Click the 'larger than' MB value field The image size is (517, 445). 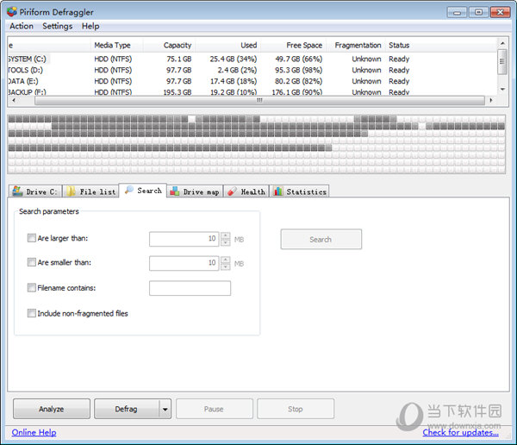184,239
